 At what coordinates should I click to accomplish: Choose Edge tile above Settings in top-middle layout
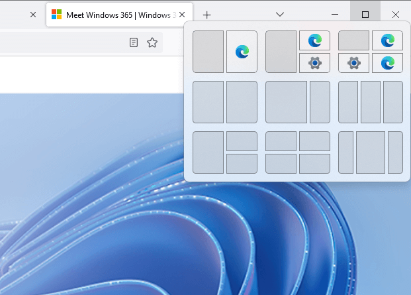pyautogui.click(x=314, y=40)
